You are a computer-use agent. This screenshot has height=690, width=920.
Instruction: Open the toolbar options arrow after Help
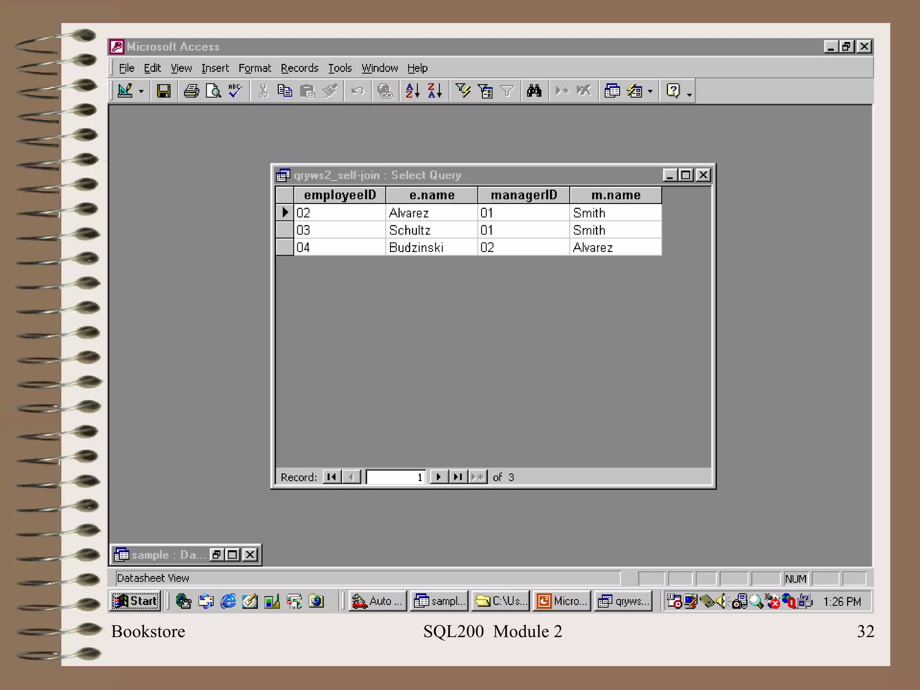tap(689, 94)
